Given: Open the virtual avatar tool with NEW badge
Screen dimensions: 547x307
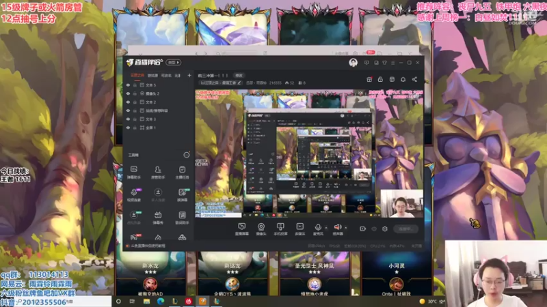Looking at the screenshot, I should [x=133, y=218].
